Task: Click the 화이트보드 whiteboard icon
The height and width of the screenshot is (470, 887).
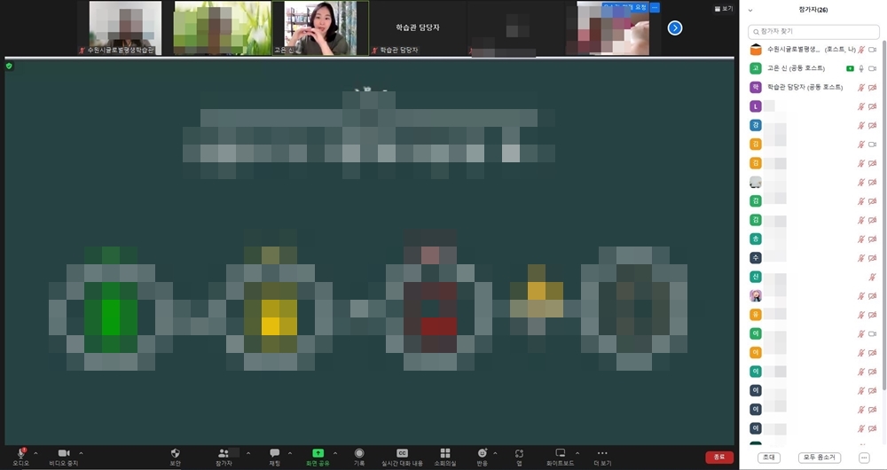Action: 560,453
